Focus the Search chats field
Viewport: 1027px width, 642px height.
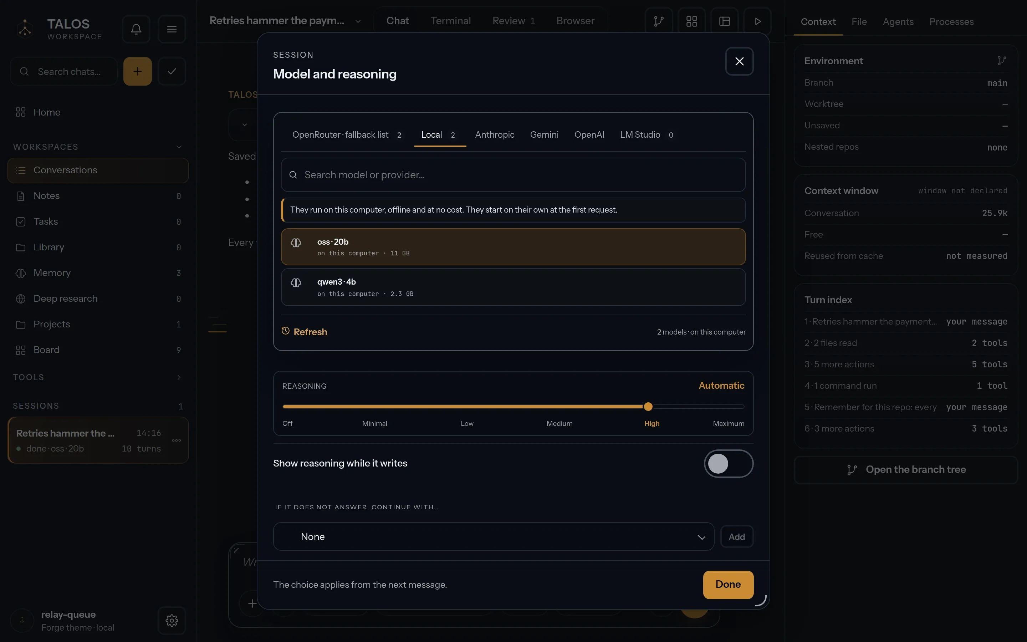coord(64,71)
